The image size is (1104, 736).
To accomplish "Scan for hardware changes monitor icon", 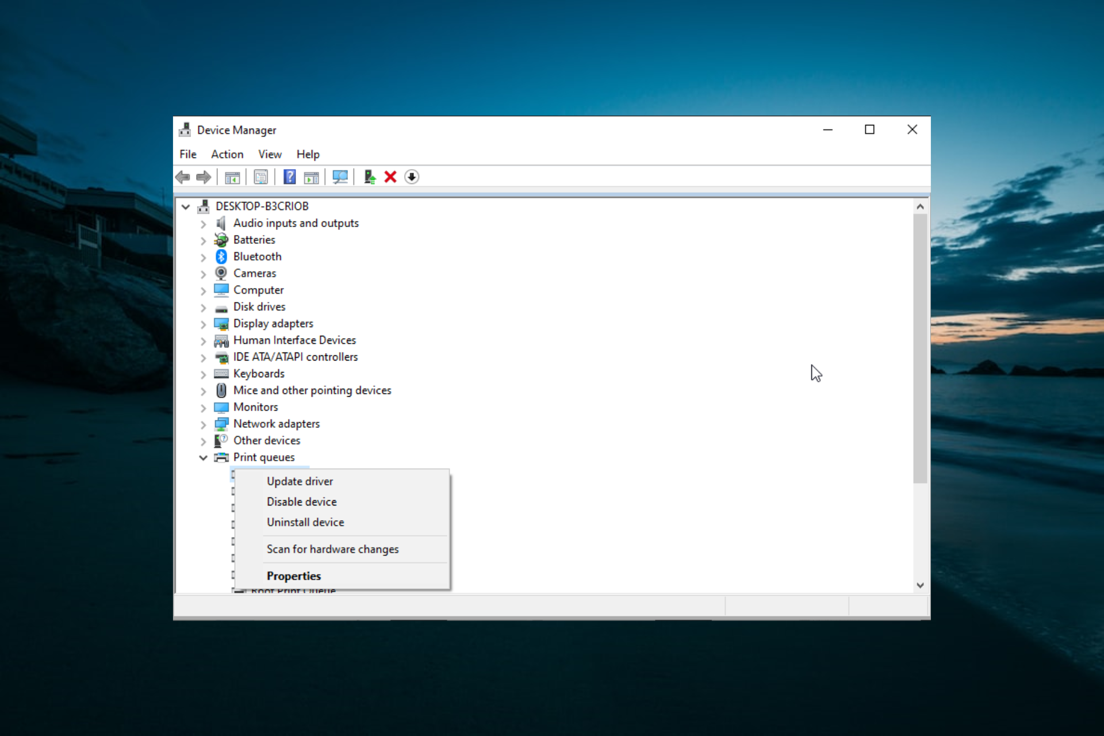I will coord(340,177).
